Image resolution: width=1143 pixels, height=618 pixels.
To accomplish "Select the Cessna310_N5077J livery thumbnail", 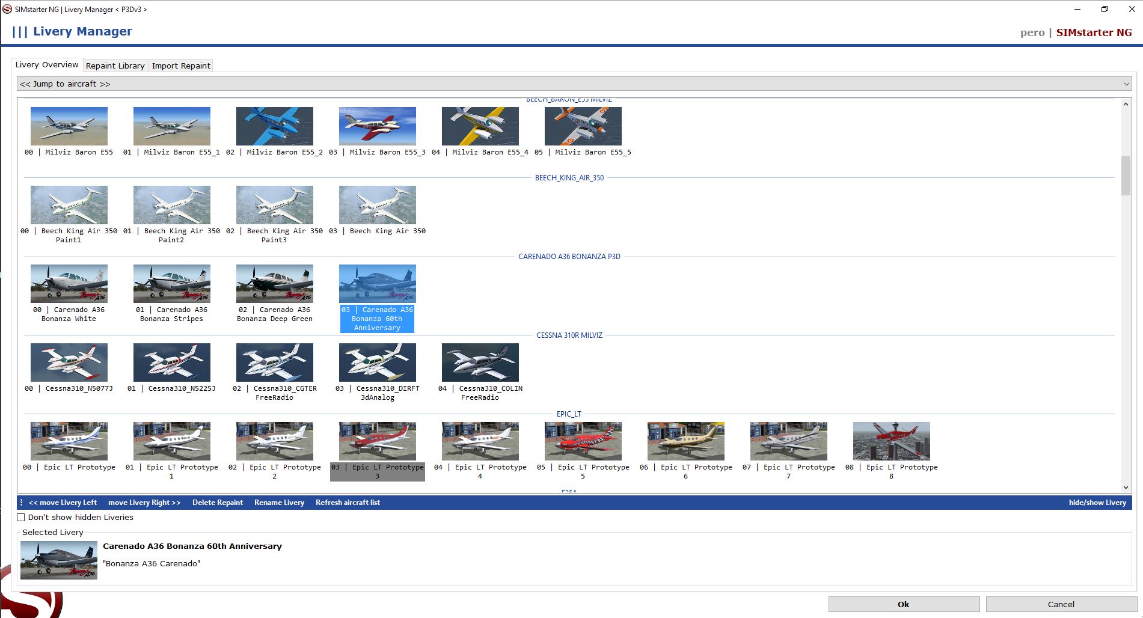I will [x=69, y=363].
